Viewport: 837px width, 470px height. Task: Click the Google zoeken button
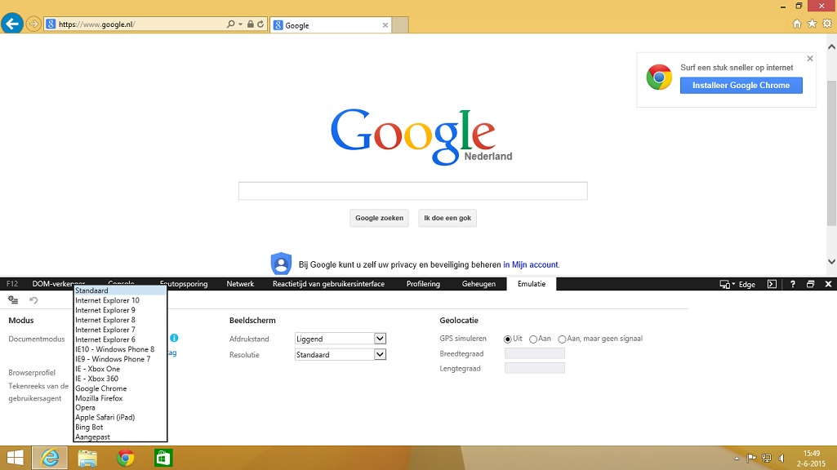379,218
